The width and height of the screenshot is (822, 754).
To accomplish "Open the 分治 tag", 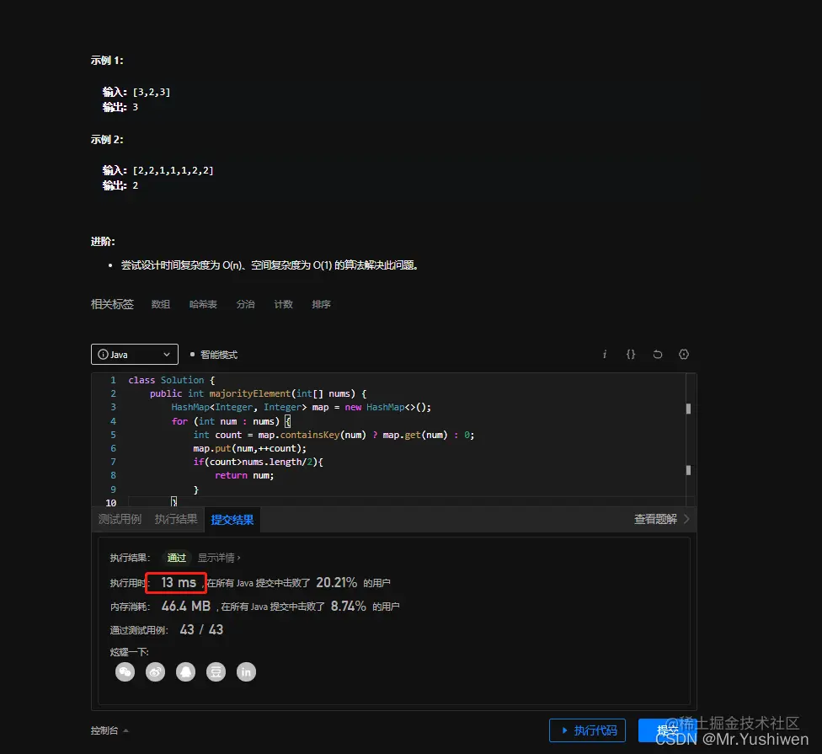I will click(245, 304).
